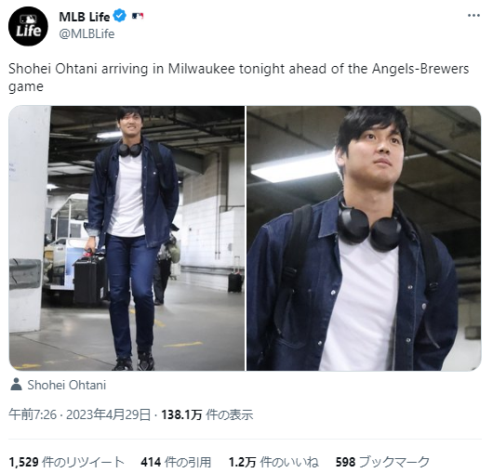Click the person tag icon below photos
The image size is (493, 473).
(16, 385)
